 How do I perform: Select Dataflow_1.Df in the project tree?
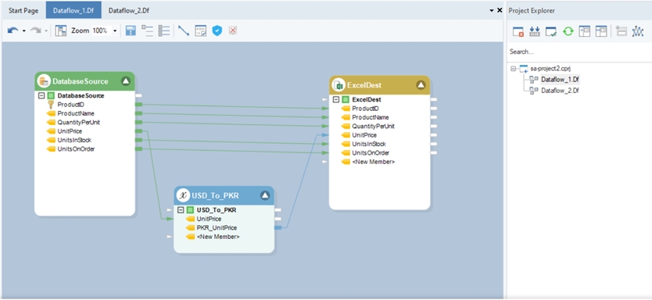(560, 79)
